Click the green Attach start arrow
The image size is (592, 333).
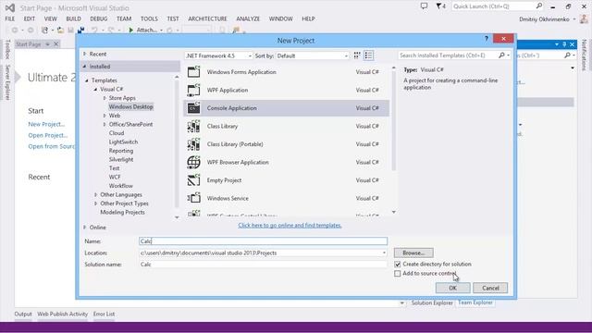point(131,30)
